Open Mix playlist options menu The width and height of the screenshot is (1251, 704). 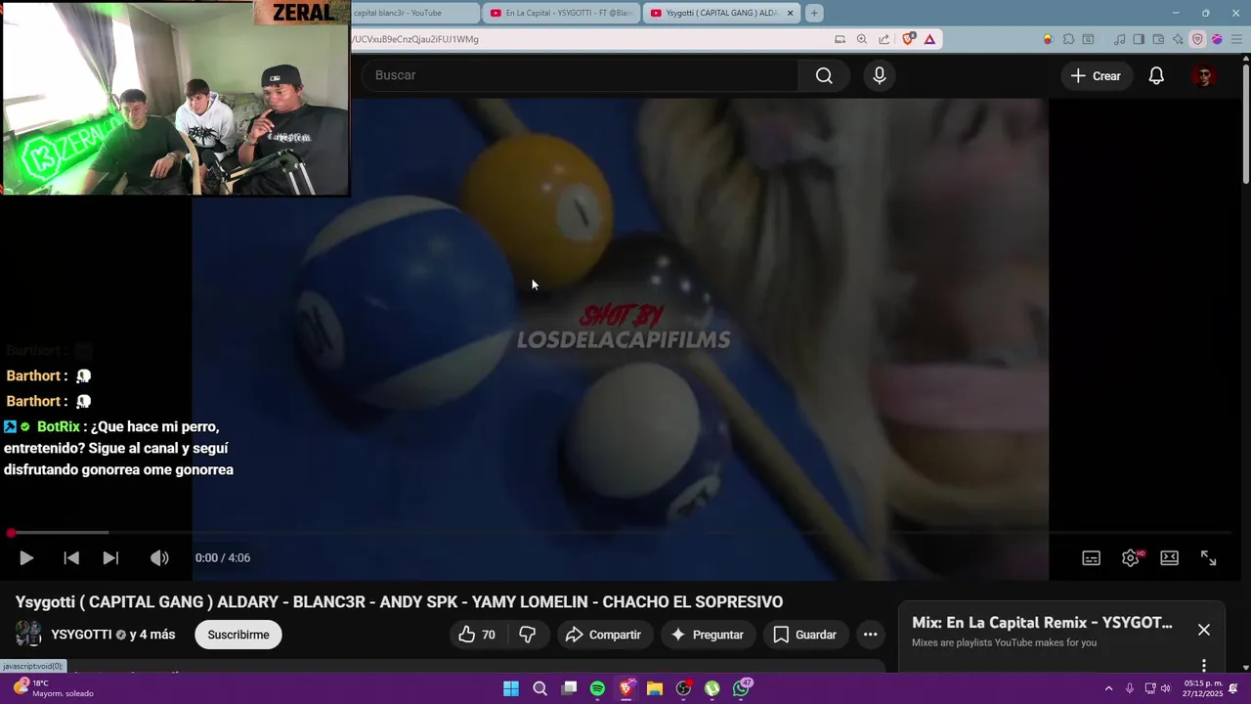coord(1204,666)
